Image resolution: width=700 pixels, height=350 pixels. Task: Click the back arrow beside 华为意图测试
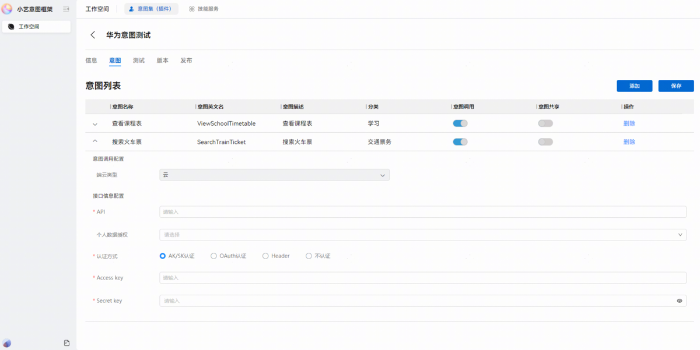coord(93,35)
